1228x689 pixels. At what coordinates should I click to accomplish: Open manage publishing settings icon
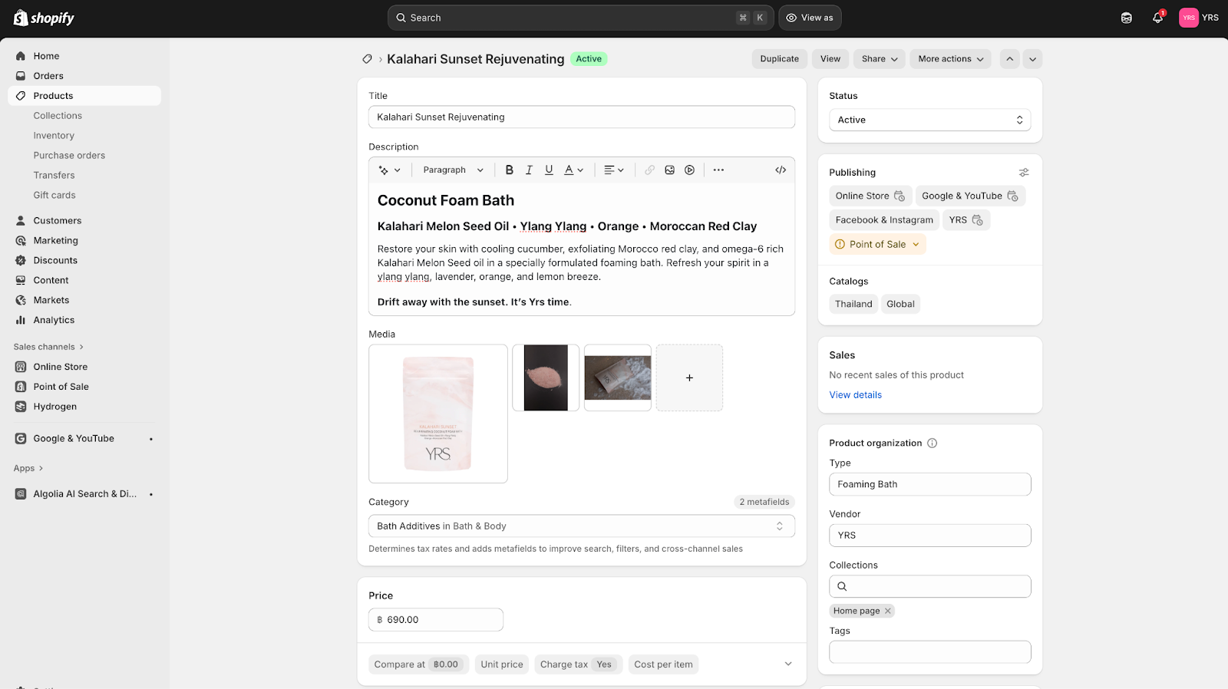coord(1023,173)
